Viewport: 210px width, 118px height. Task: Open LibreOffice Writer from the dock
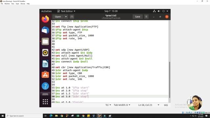coord(45,64)
